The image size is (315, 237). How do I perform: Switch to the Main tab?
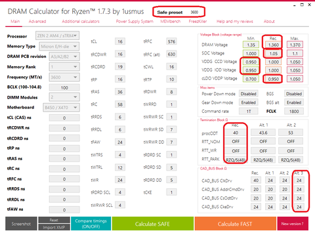(x=15, y=22)
